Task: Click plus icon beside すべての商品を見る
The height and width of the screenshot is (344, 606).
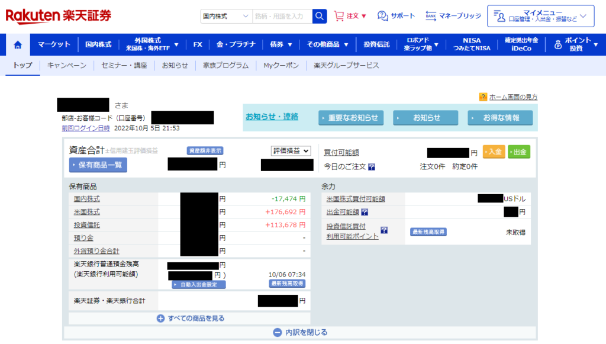Action: 160,319
